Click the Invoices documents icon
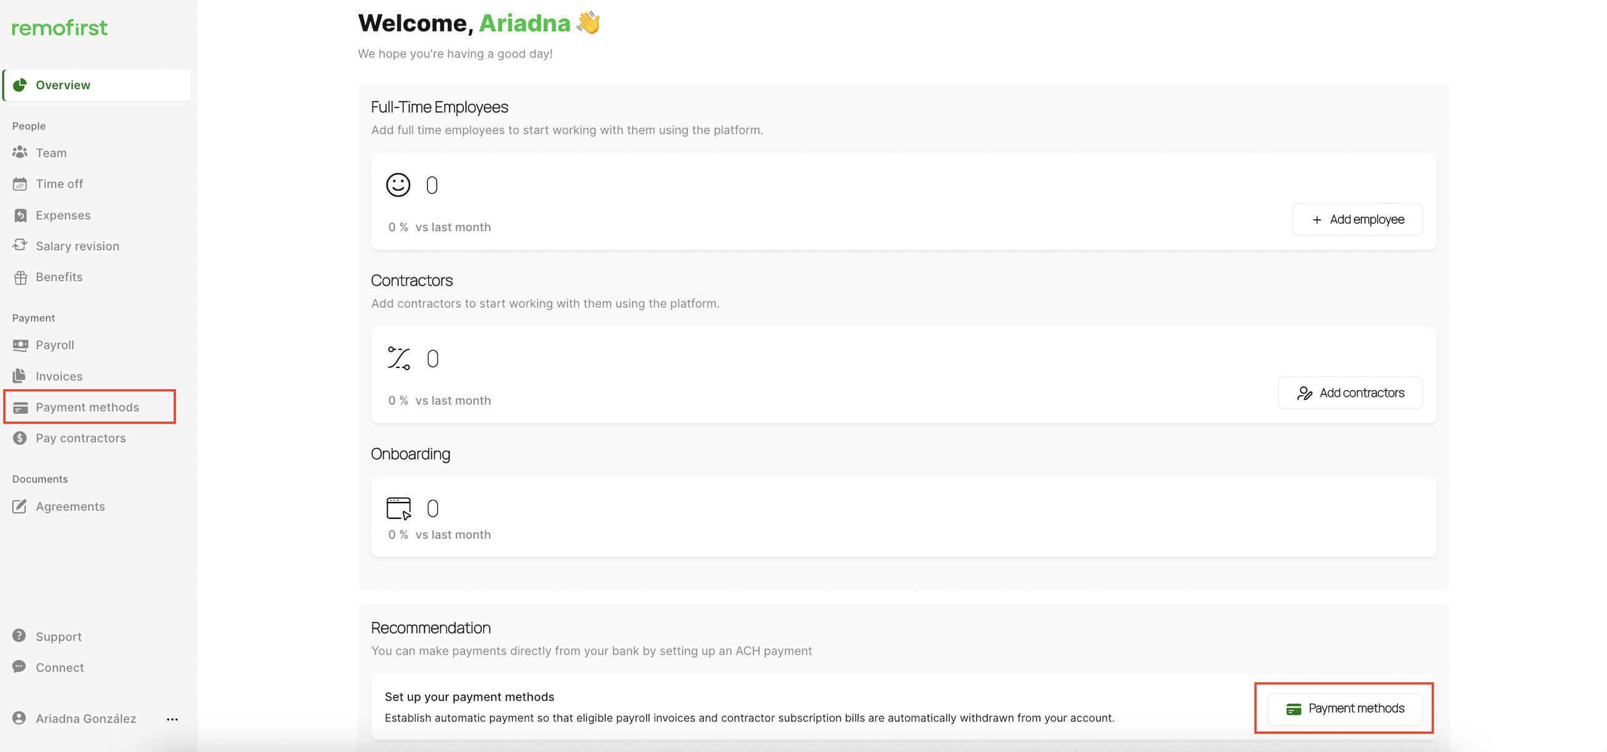 tap(20, 375)
